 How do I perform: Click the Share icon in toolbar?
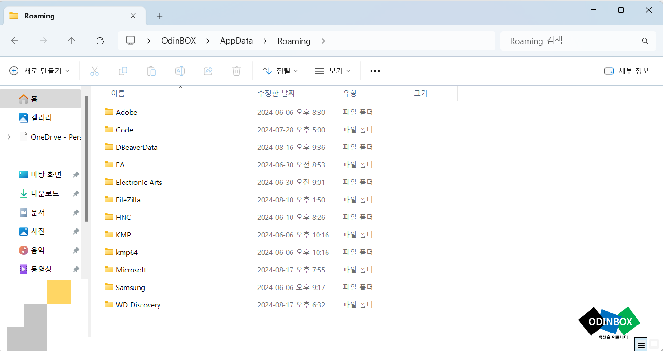point(208,71)
